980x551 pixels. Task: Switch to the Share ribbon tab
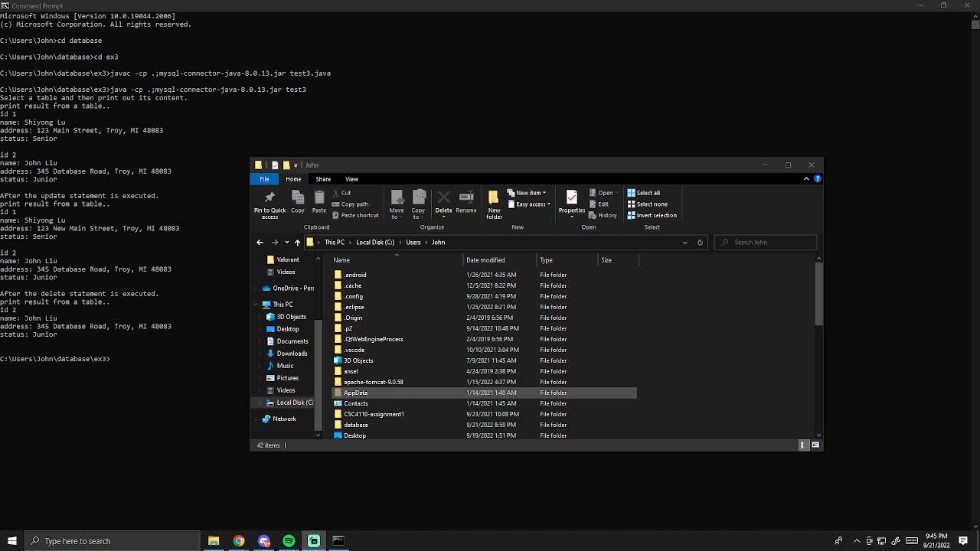(323, 179)
